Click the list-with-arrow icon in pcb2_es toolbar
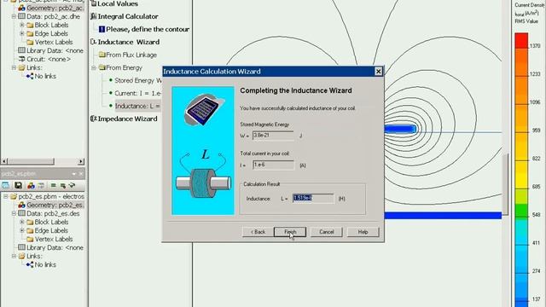Screen dimensions: 546x307 coord(62,186)
